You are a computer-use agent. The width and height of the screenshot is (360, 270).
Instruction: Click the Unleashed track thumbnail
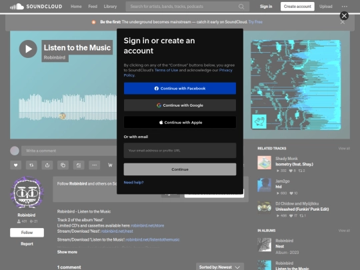point(264,207)
